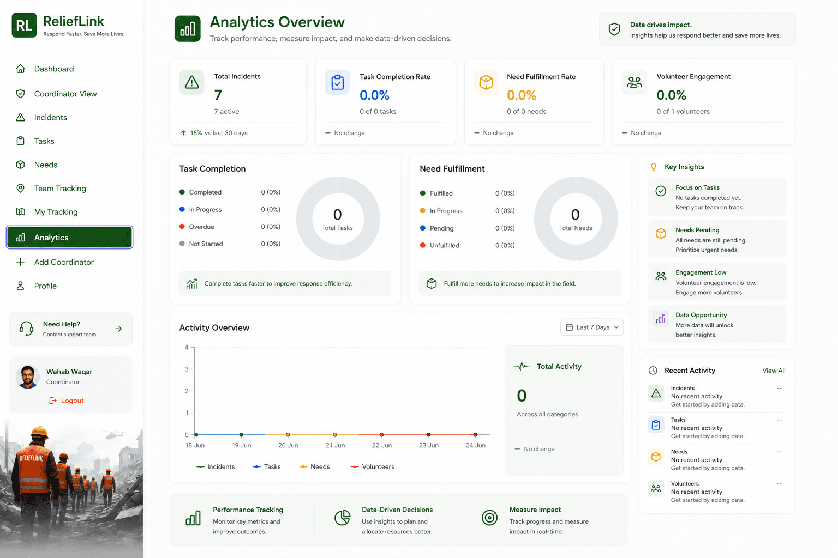Screen dimensions: 838x558
Task: Click the Recent Activity Tasks row icon
Action: coord(656,424)
